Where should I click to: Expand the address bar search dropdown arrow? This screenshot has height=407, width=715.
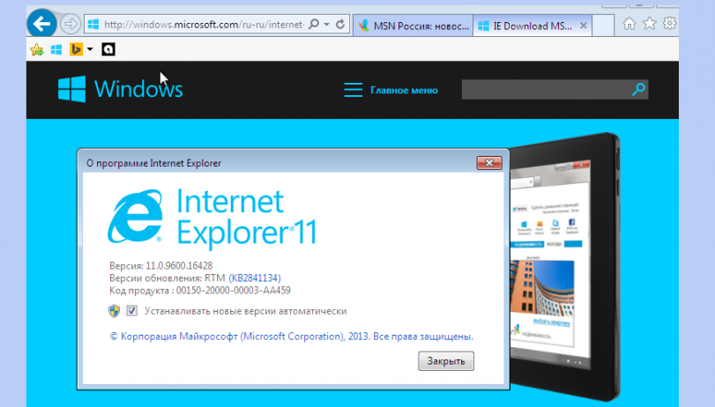[327, 24]
